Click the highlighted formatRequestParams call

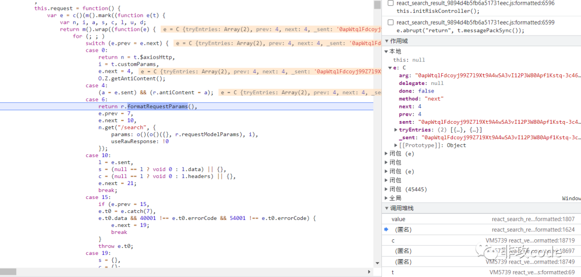(x=158, y=106)
